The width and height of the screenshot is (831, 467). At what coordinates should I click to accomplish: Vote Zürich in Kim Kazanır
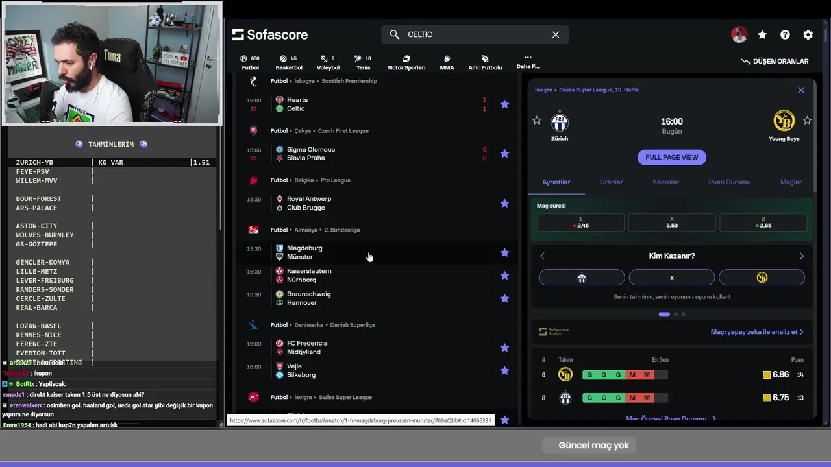point(582,278)
